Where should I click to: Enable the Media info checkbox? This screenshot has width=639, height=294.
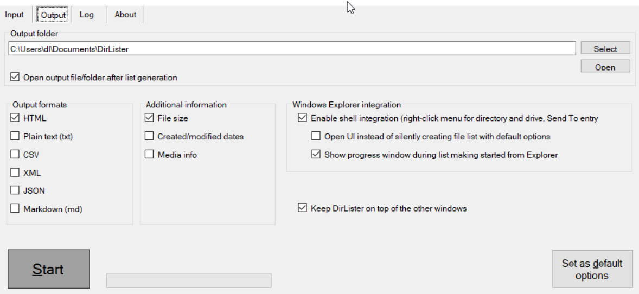pyautogui.click(x=149, y=155)
